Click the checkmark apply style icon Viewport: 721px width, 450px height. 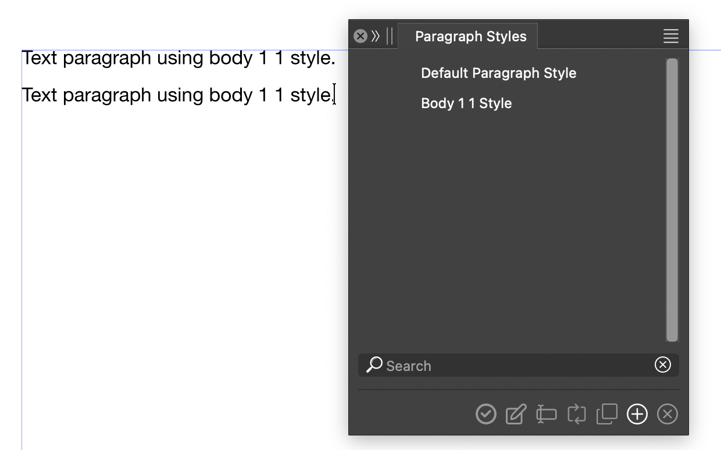pyautogui.click(x=486, y=415)
